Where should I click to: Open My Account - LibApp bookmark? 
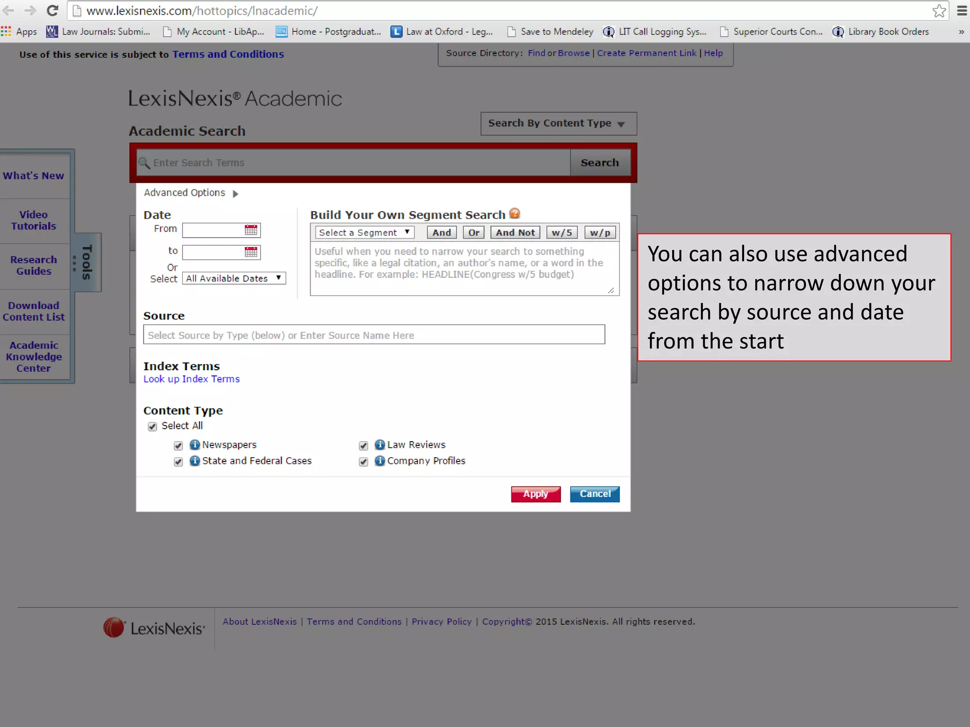pos(213,32)
